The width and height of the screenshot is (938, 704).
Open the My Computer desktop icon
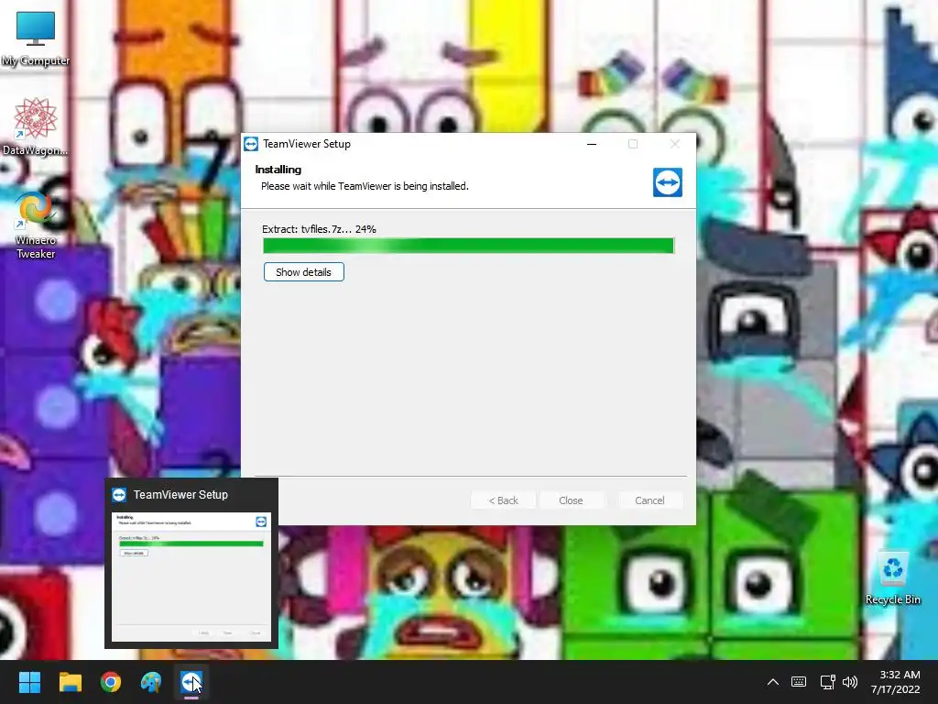pos(36,38)
